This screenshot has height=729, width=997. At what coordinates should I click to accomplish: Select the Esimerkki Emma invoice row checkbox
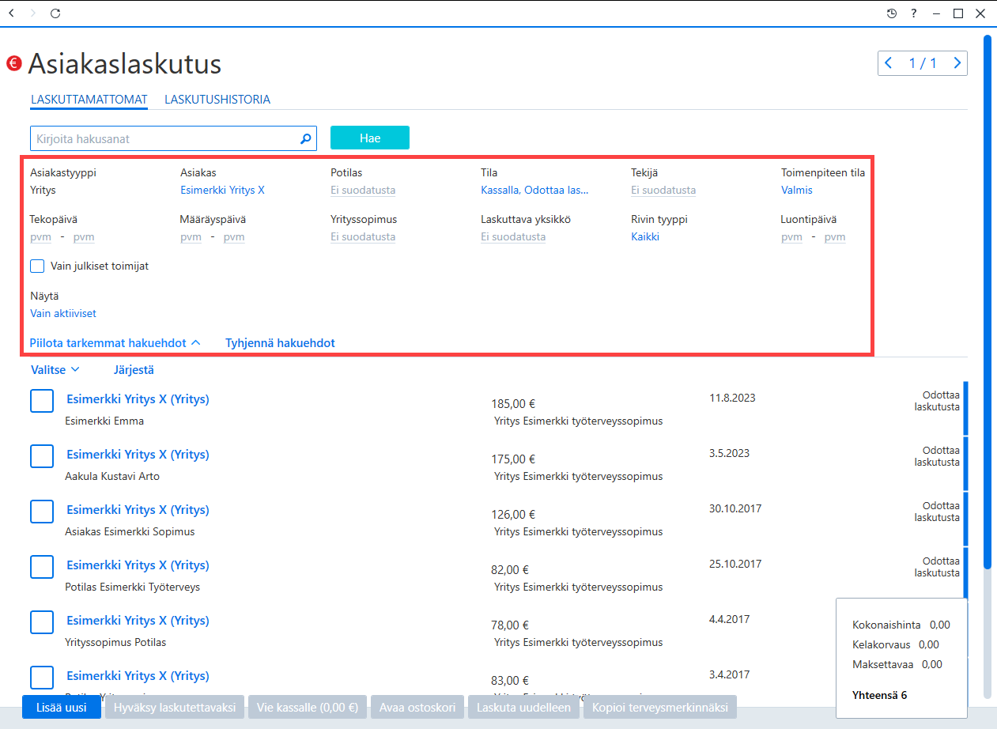coord(42,401)
